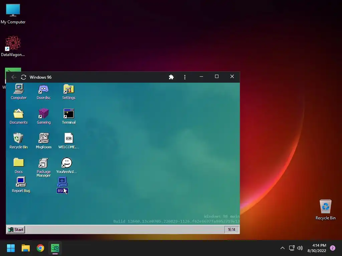Open the Docs folder icon
The height and width of the screenshot is (256, 342).
[19, 166]
